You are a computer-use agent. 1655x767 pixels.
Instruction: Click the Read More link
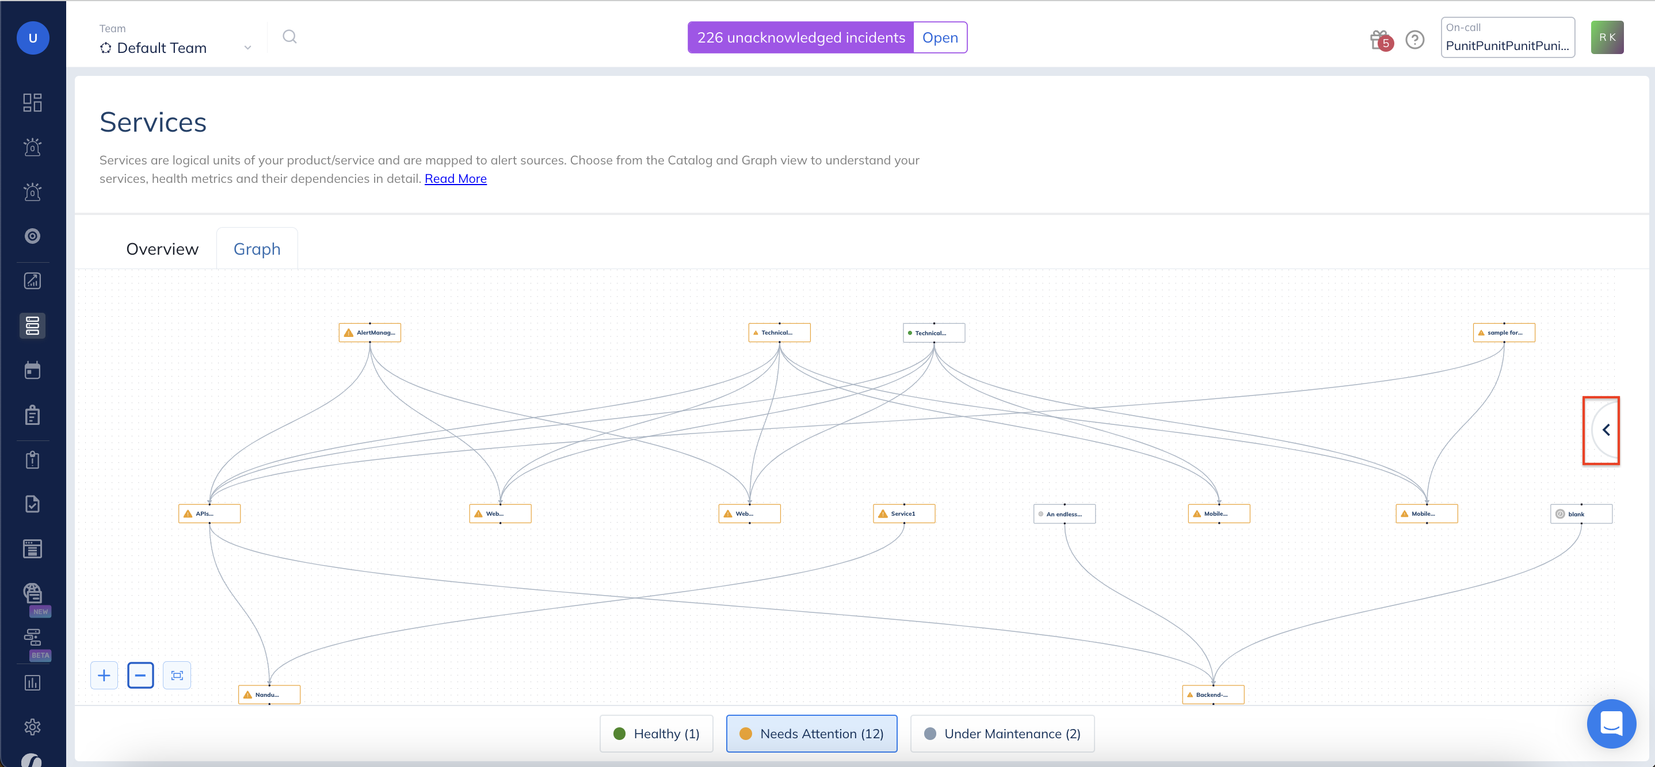[x=456, y=178]
